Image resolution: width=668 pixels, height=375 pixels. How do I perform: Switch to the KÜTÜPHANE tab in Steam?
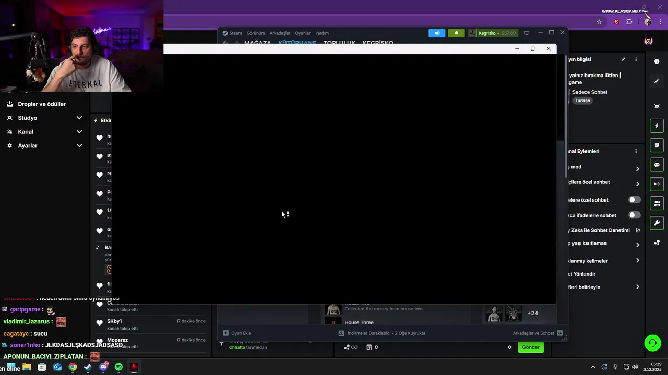[x=297, y=43]
